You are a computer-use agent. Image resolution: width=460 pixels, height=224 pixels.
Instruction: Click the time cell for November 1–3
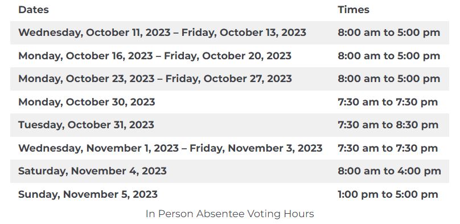388,148
